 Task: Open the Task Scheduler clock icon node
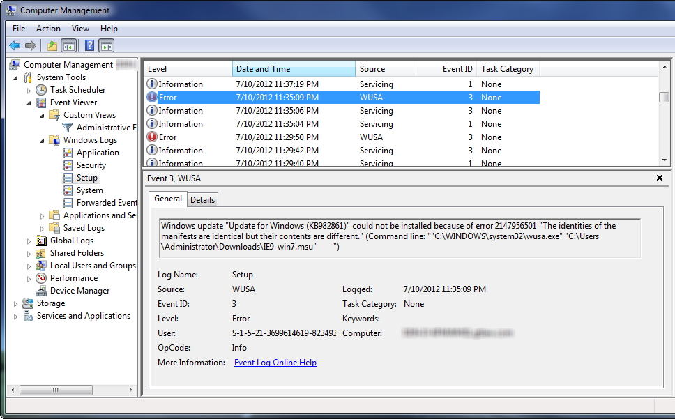pos(42,90)
